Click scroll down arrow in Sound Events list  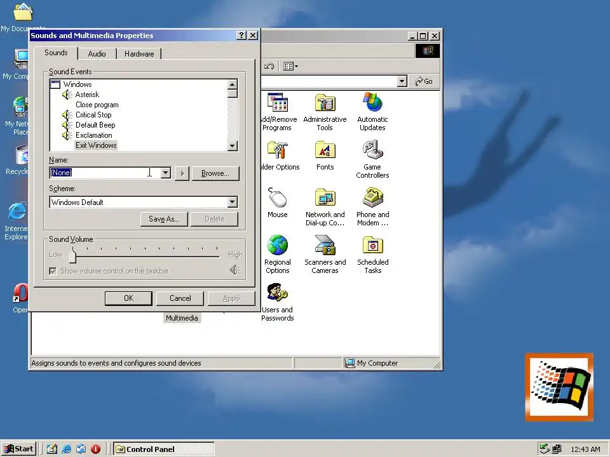pyautogui.click(x=233, y=146)
